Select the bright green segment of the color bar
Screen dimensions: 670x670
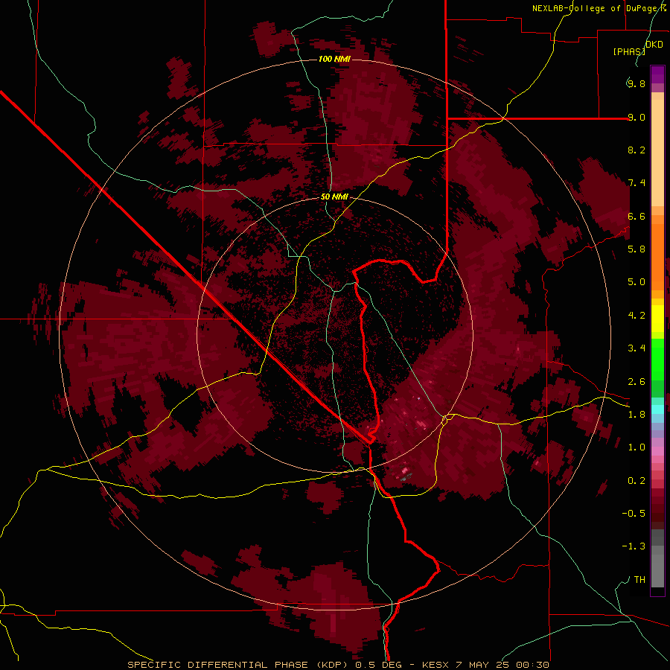pos(657,359)
